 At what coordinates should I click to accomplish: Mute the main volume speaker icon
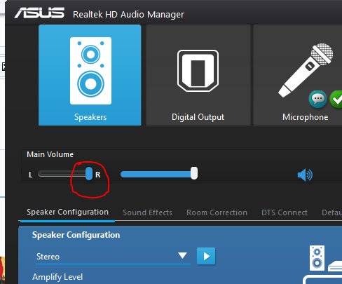click(305, 175)
